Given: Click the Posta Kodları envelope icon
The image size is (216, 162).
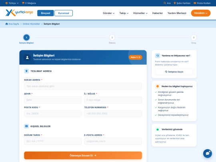Looking at the screenshot, I should [x=195, y=3].
